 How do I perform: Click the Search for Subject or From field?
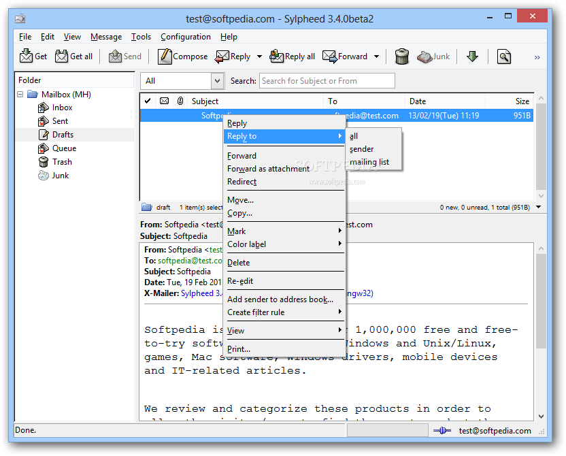pos(327,81)
